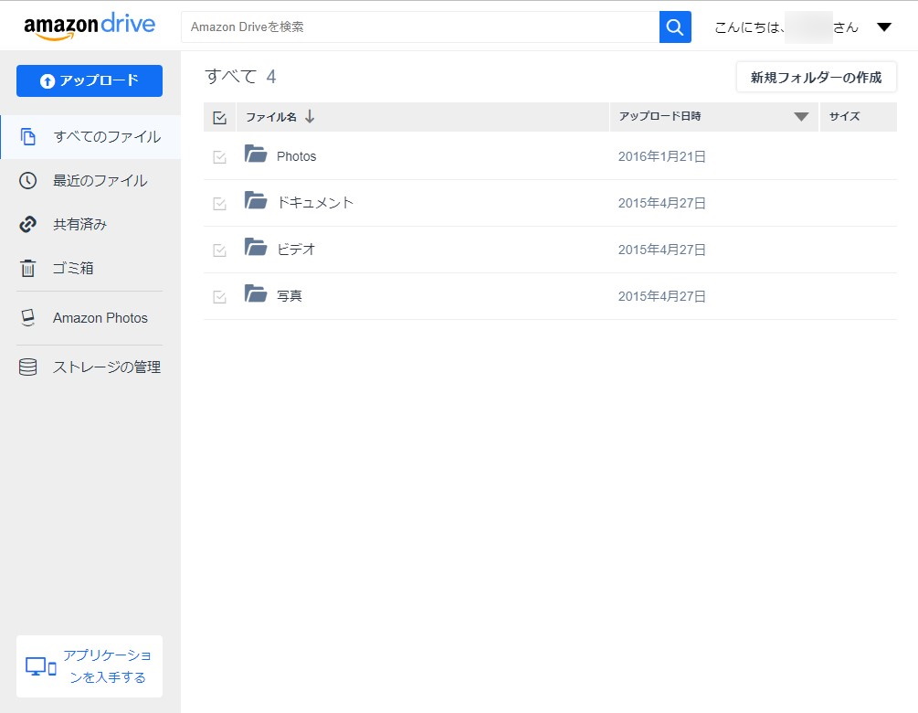The width and height of the screenshot is (918, 713).
Task: Click the Photos folder icon
Action: point(255,154)
